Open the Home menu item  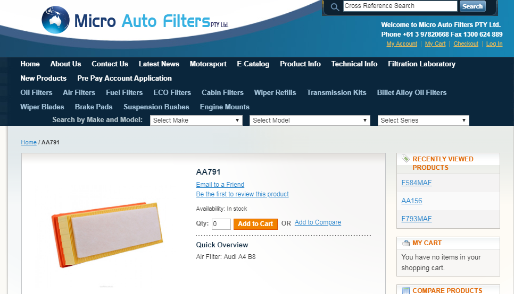tap(30, 64)
